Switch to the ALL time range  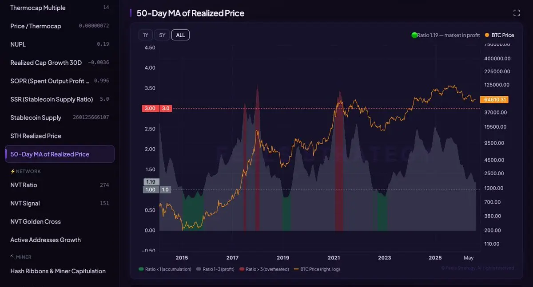[x=180, y=35]
